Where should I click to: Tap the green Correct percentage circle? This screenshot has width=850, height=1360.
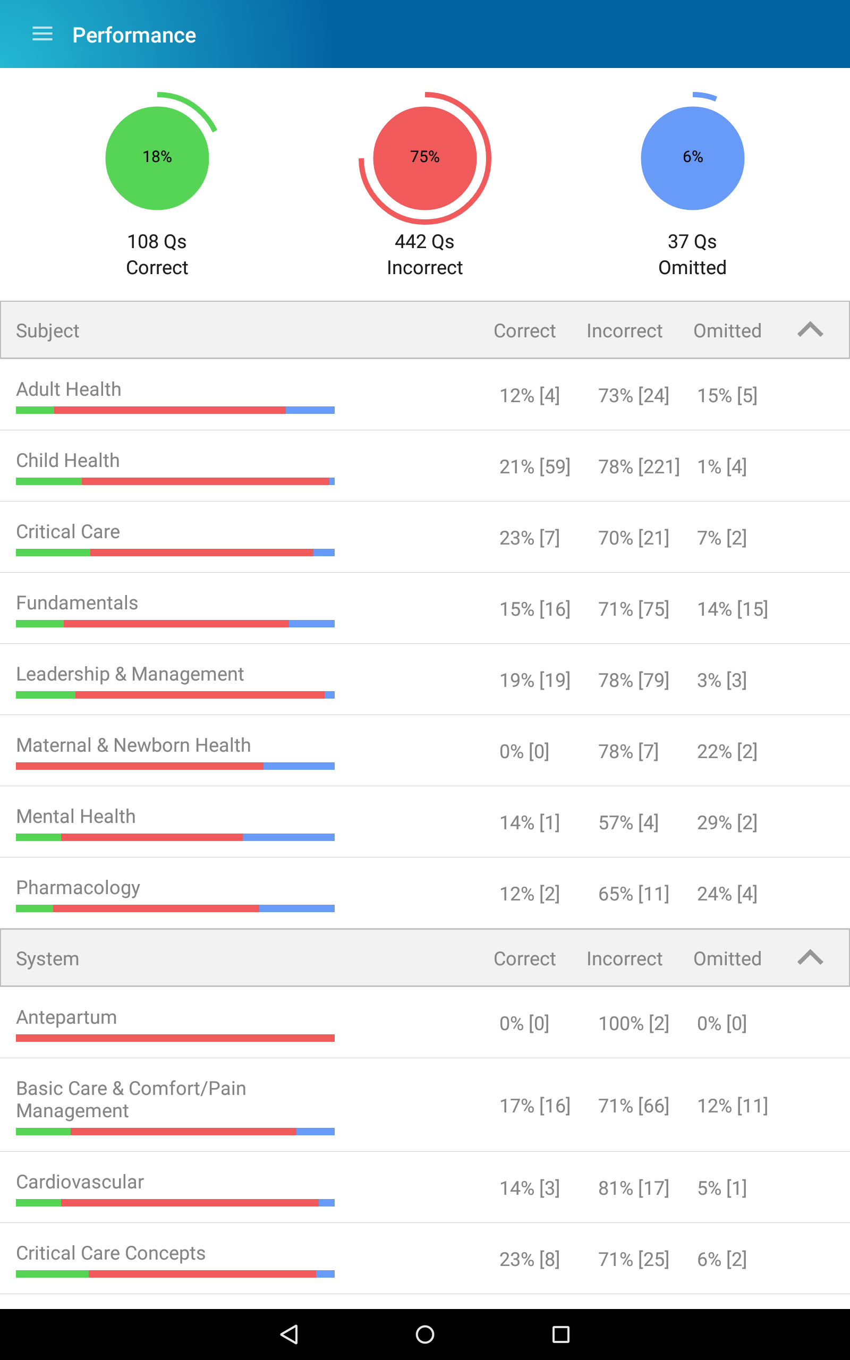[157, 158]
